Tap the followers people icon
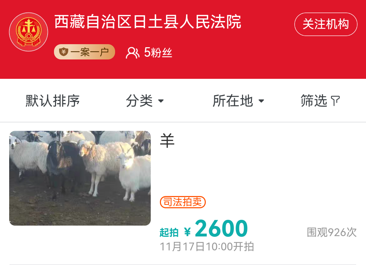This screenshot has height=265, width=366. click(132, 53)
